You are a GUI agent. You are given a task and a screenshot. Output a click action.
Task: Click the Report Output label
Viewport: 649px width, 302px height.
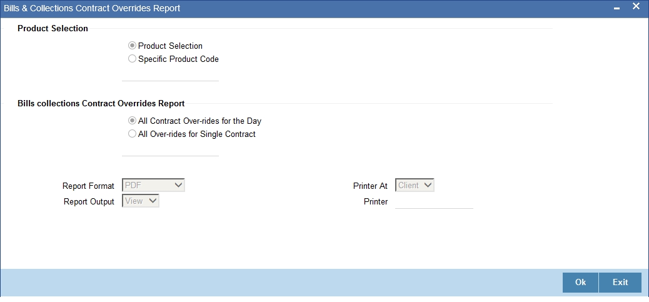pyautogui.click(x=89, y=201)
